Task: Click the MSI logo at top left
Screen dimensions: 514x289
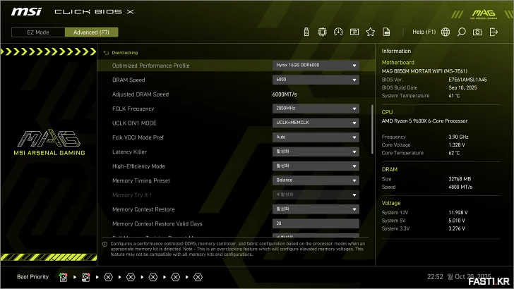Action: (27, 12)
